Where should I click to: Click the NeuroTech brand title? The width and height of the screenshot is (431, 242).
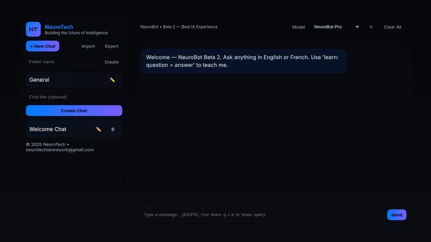[59, 27]
